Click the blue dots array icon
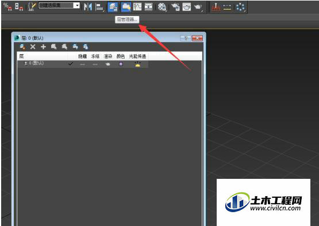 [240, 7]
